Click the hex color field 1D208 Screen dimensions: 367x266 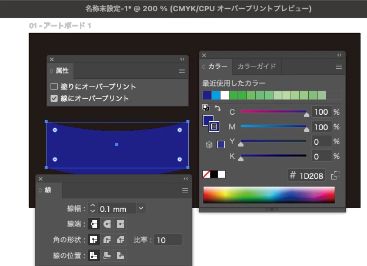[306, 175]
